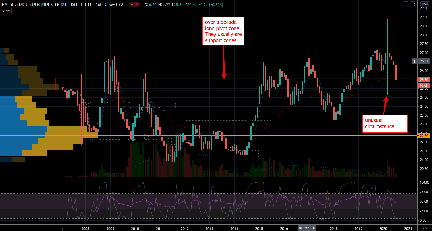Click the orange 22.36 price line label
Screen dimensions: 432x231
pos(424,136)
